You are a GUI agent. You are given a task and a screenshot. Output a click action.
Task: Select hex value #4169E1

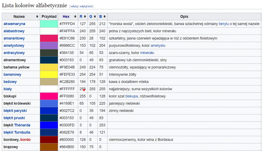(x=67, y=103)
